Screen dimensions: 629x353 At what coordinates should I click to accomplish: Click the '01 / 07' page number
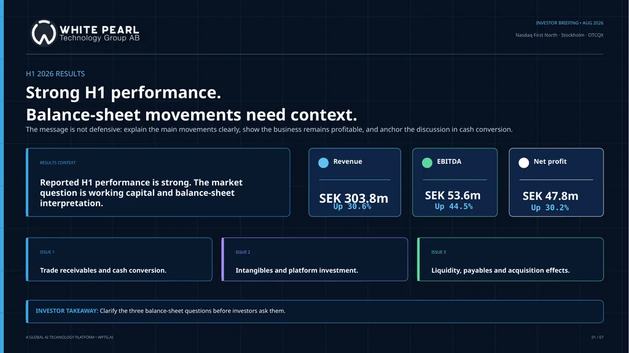pyautogui.click(x=597, y=338)
